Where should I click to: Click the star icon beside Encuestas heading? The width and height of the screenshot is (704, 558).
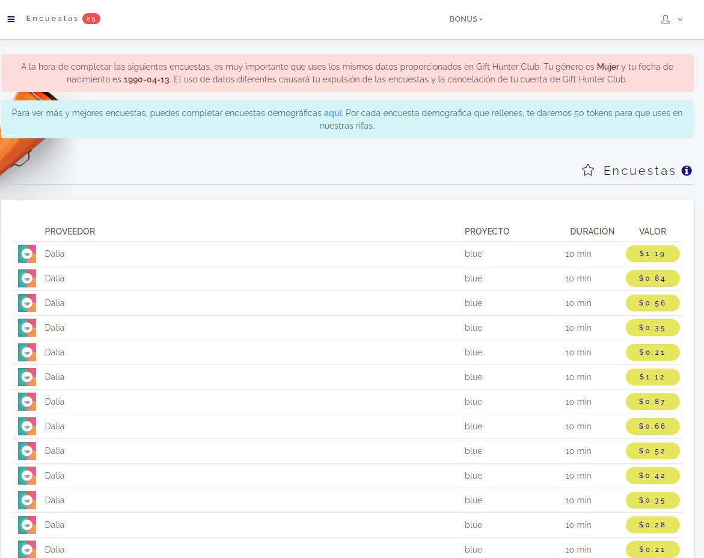click(x=588, y=170)
